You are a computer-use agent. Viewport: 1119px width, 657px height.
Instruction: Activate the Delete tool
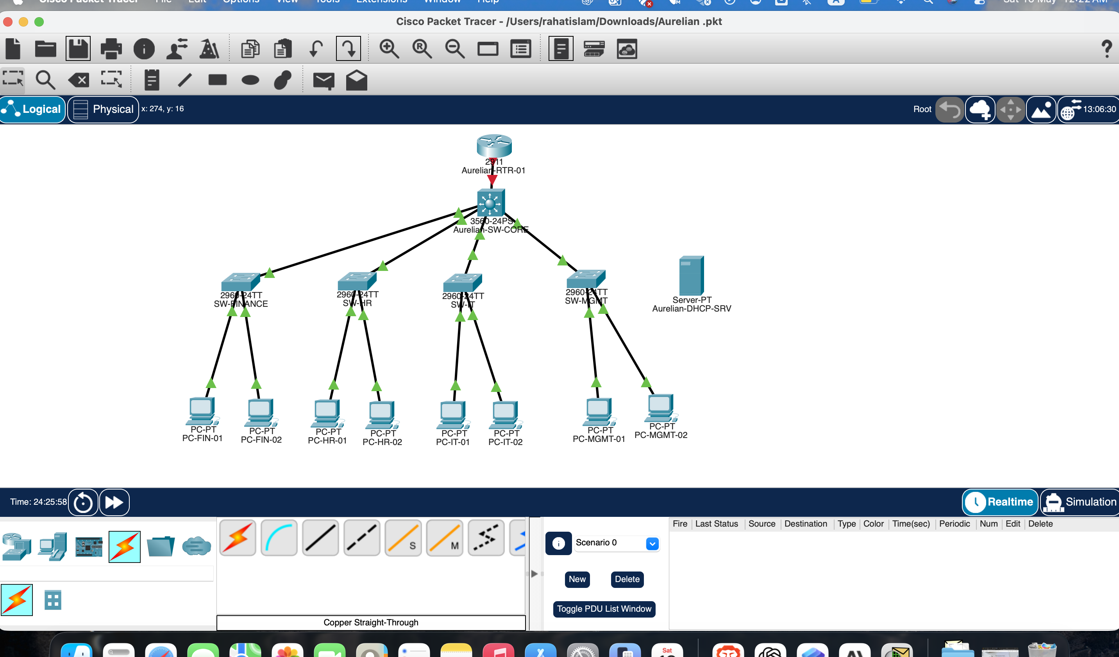[78, 80]
